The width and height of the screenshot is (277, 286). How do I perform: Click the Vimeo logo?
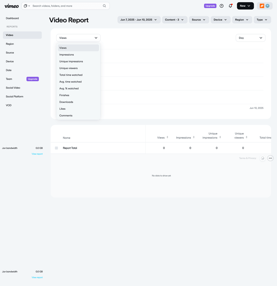tap(11, 6)
